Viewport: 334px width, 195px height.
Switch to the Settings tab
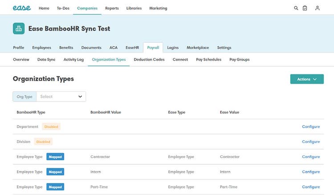(224, 48)
